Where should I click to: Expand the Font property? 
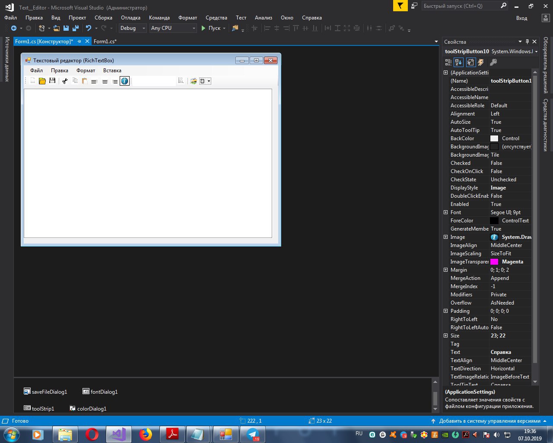click(x=445, y=212)
